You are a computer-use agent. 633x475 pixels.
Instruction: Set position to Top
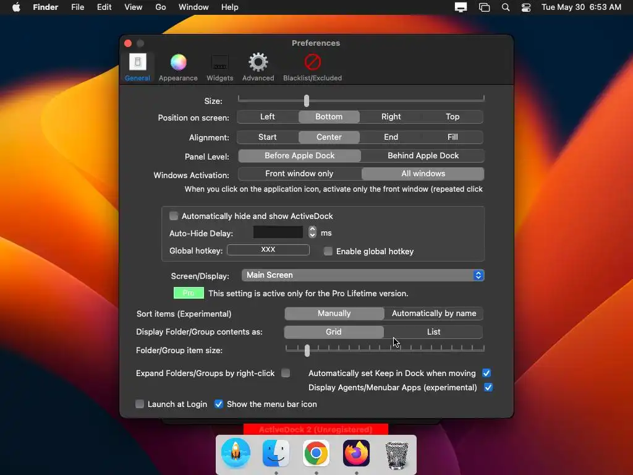452,117
